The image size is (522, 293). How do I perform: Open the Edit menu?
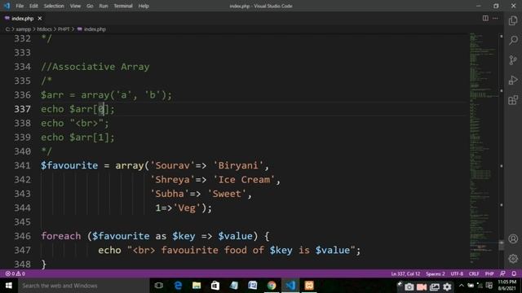pos(33,6)
